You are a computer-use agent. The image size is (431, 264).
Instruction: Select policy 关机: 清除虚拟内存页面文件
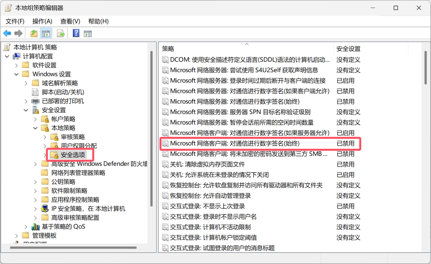(207, 164)
